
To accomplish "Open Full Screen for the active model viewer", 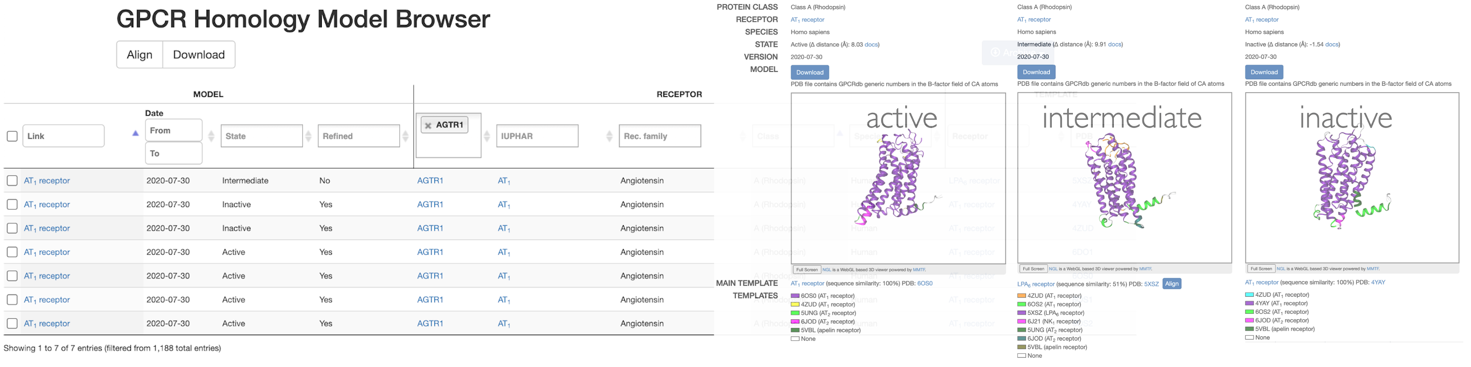I will [x=806, y=270].
